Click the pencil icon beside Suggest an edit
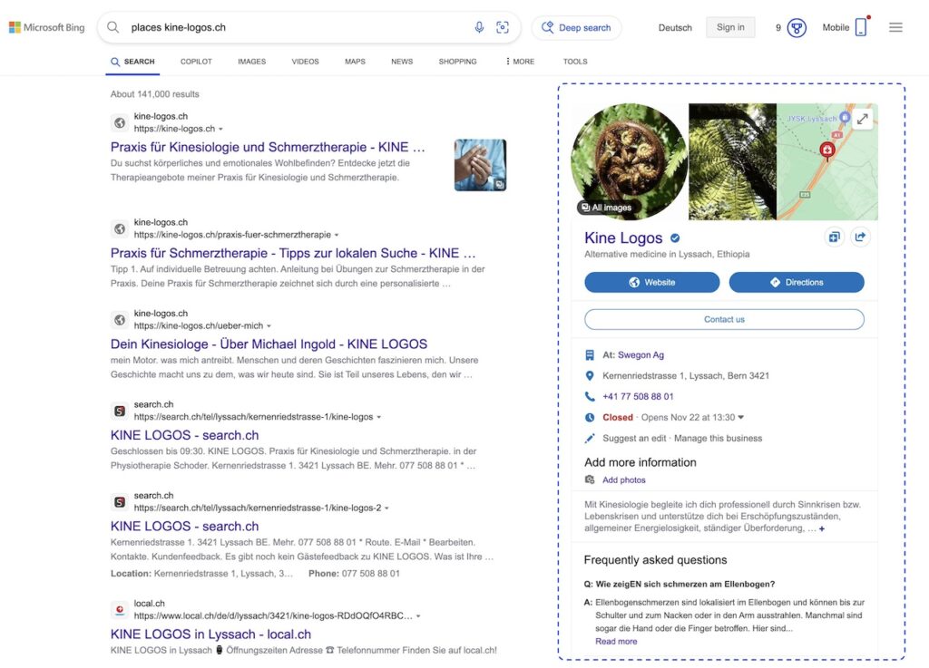This screenshot has width=929, height=668. point(590,438)
